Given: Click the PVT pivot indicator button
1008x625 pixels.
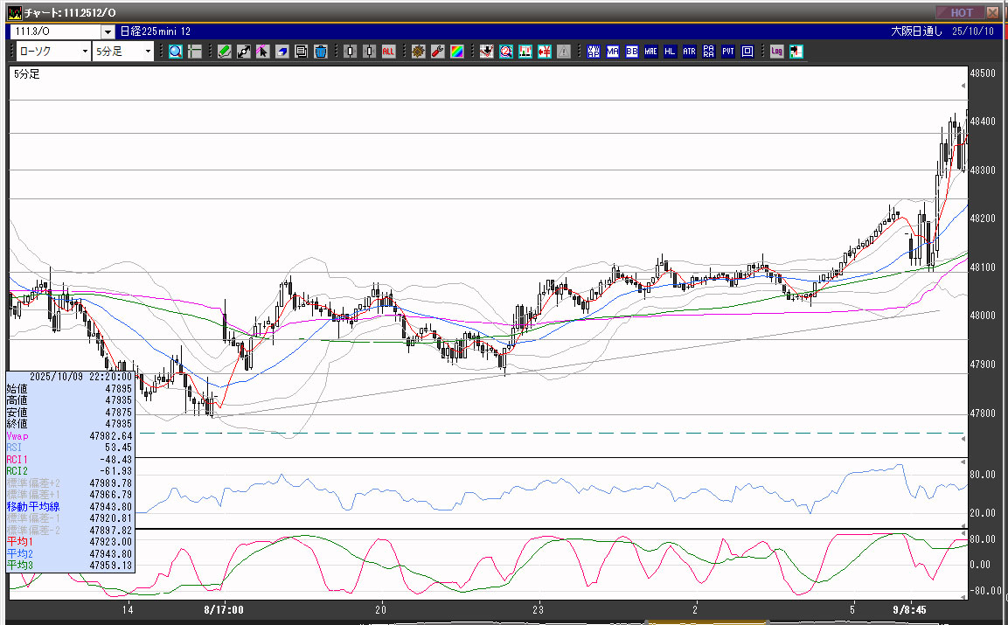Looking at the screenshot, I should click(x=728, y=52).
